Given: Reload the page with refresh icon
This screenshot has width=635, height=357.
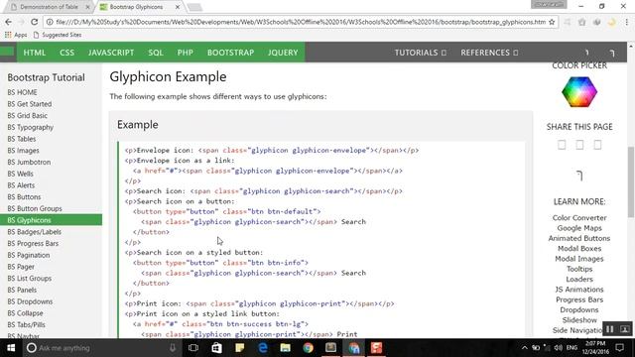Looking at the screenshot, I should [35, 22].
